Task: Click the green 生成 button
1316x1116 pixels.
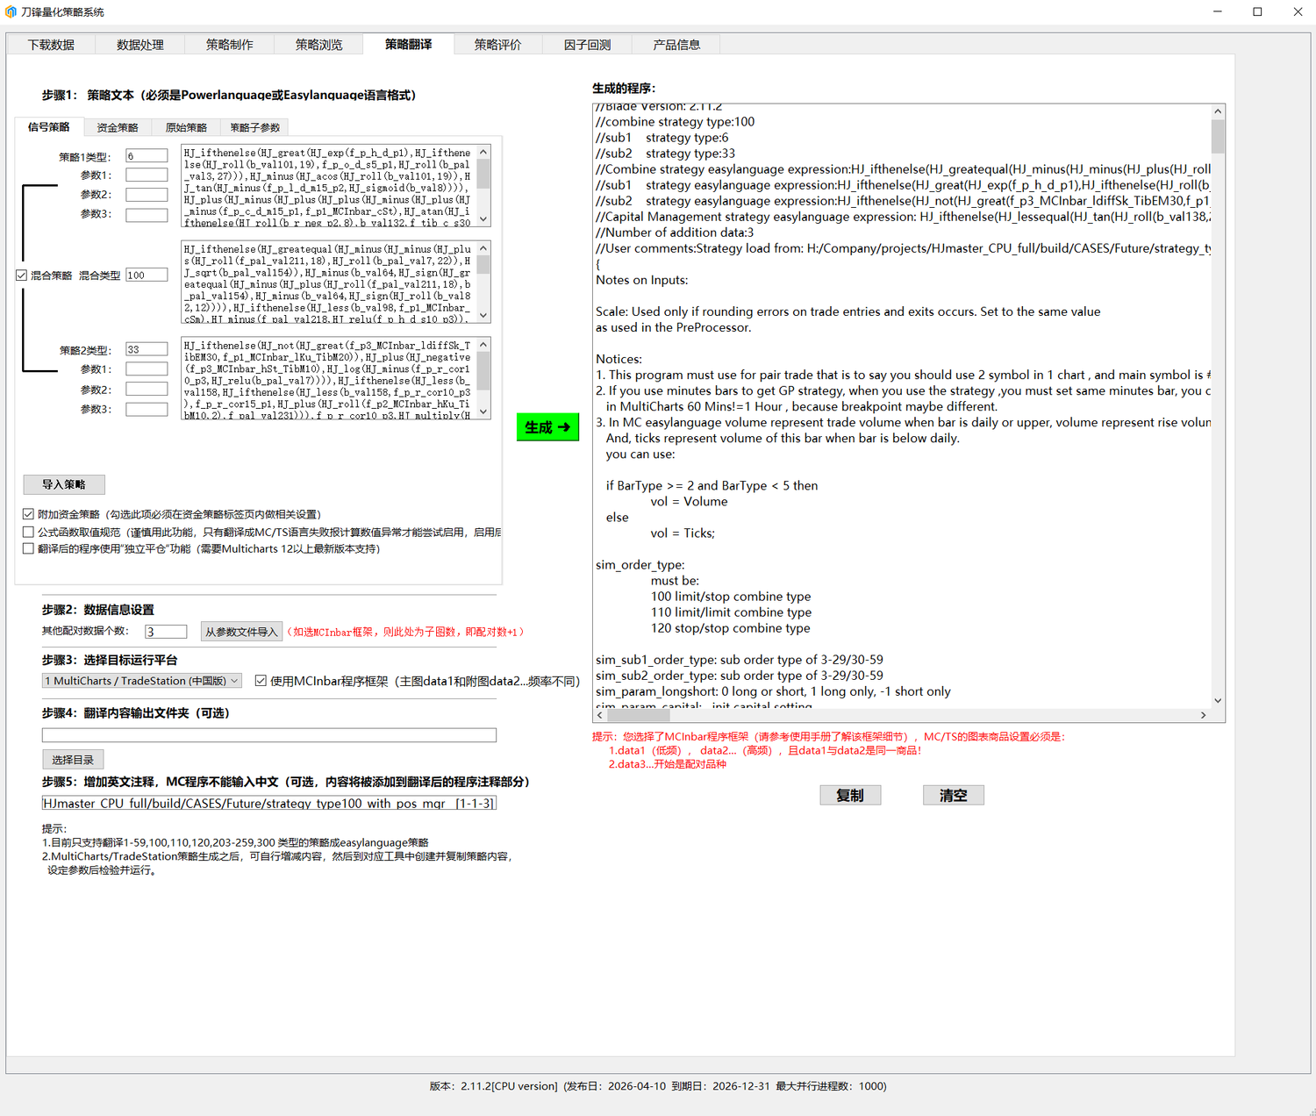Action: (547, 427)
